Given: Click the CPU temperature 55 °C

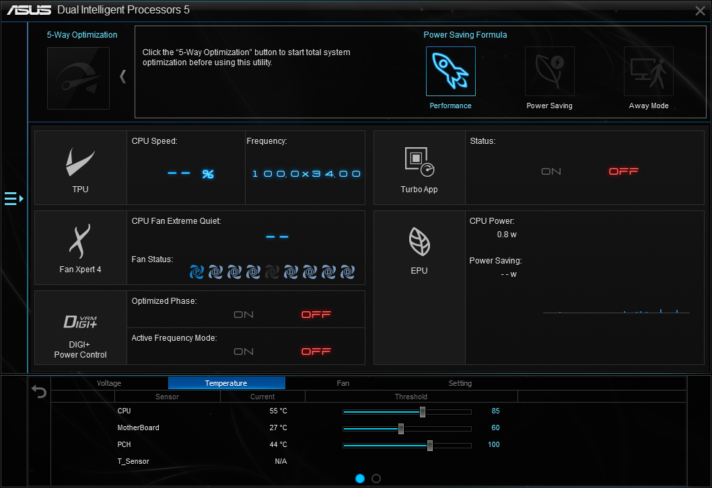Looking at the screenshot, I should 278,411.
